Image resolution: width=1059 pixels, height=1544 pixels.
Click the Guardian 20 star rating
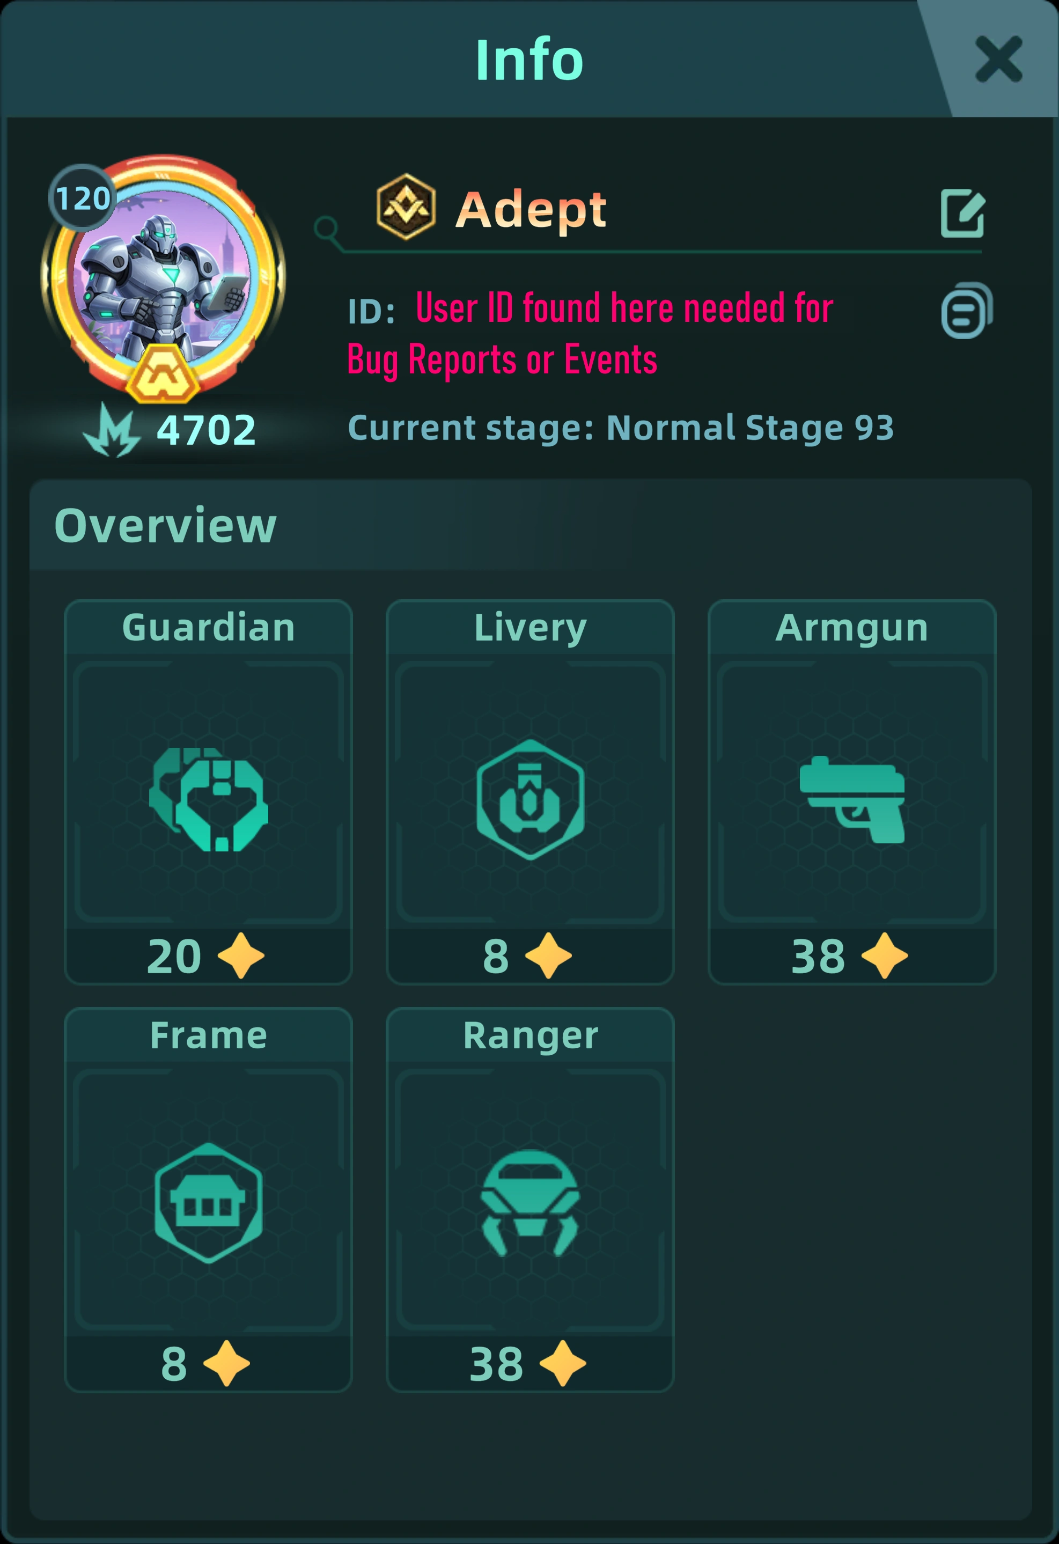pyautogui.click(x=206, y=956)
